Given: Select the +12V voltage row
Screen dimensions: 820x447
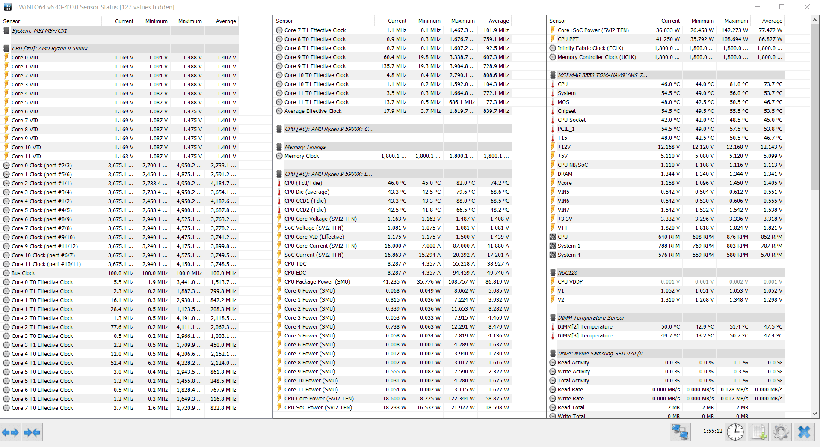Looking at the screenshot, I should (666, 147).
